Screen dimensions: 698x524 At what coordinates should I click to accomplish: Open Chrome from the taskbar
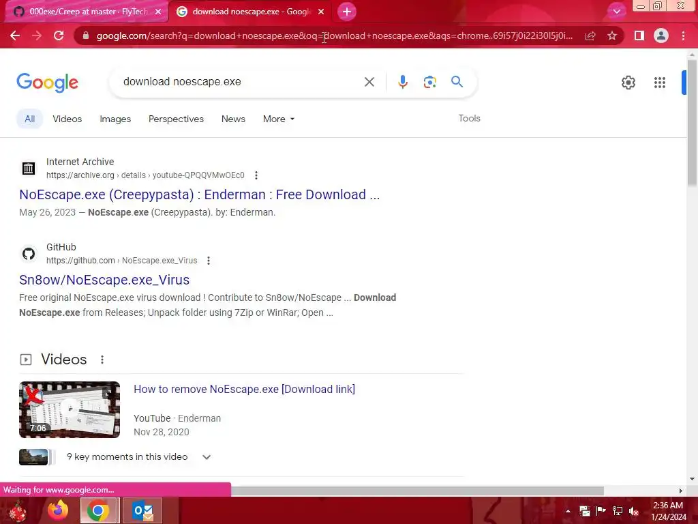98,510
